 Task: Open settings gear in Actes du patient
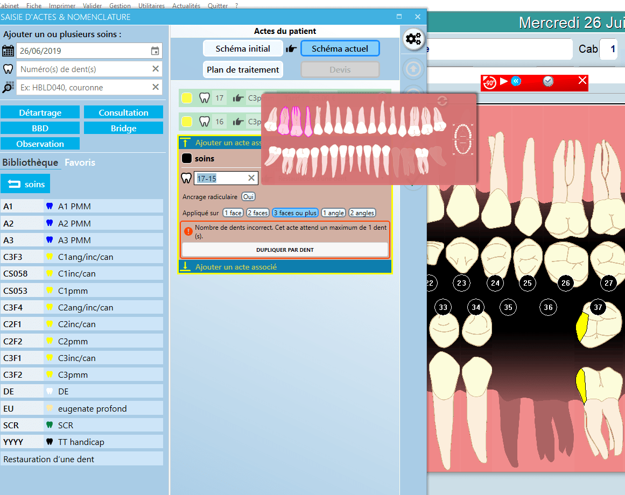pos(413,39)
